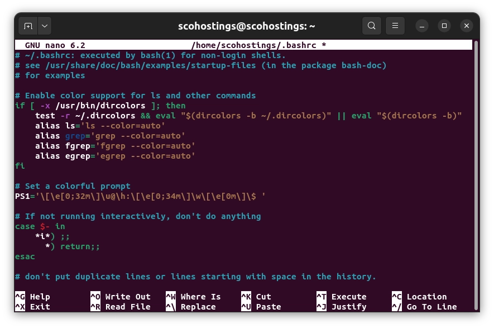Viewport: 494px width, 328px height.
Task: Click the 'esac' keyword line
Action: (x=25, y=256)
